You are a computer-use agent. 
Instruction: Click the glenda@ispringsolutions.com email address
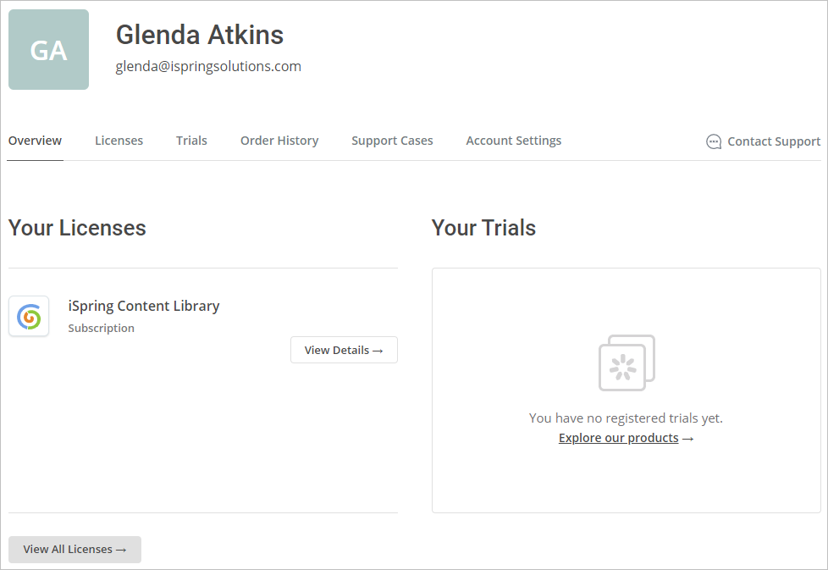point(208,67)
